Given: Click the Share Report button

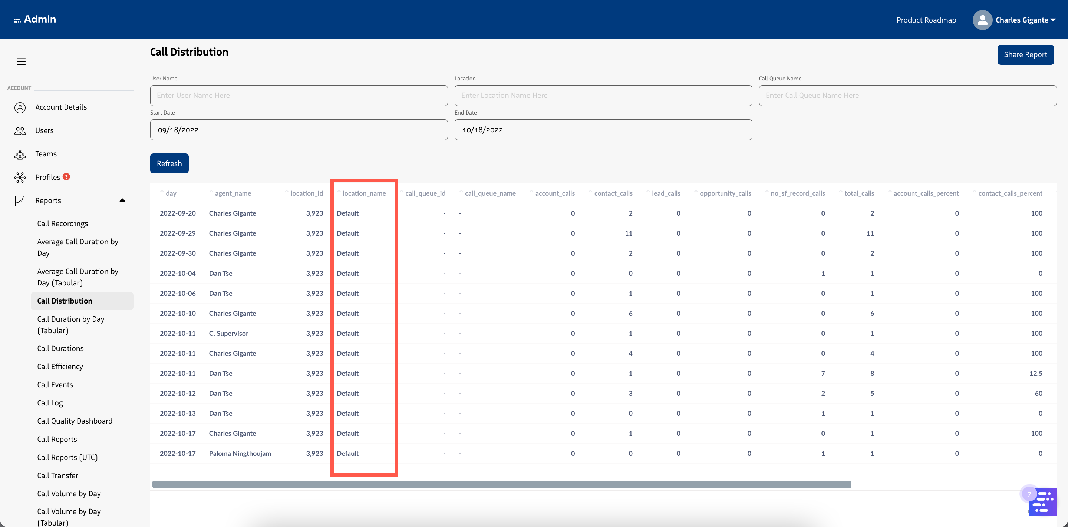Looking at the screenshot, I should point(1025,55).
